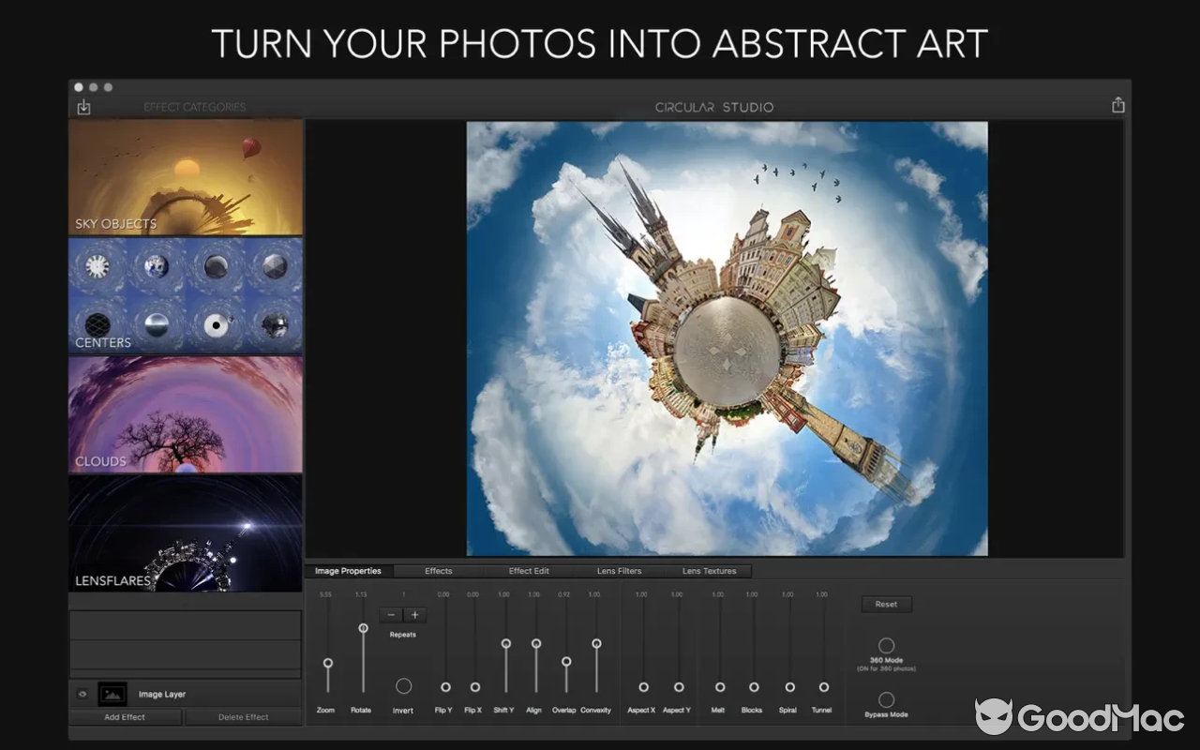
Task: Decrease Repeats with the minus button
Action: [392, 615]
